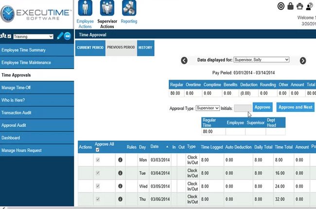The width and height of the screenshot is (316, 209).
Task: Click the Day column header
Action: tap(142, 147)
